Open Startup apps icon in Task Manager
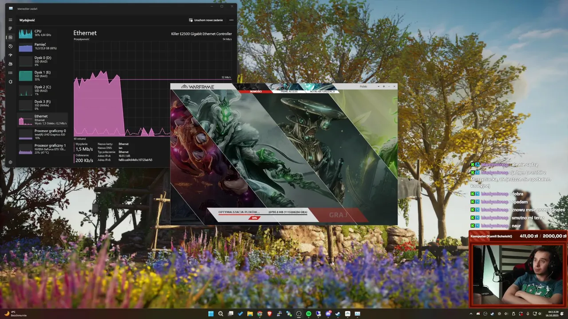The image size is (568, 319). tap(10, 55)
